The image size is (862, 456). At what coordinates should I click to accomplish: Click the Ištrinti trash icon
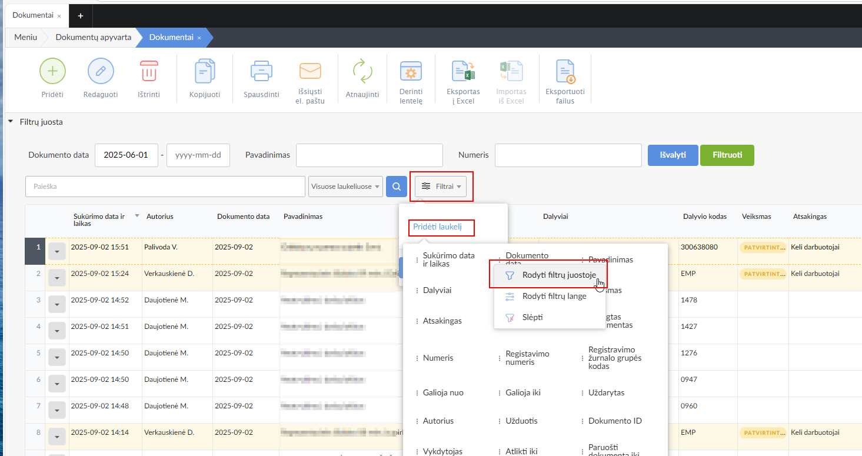pos(148,71)
